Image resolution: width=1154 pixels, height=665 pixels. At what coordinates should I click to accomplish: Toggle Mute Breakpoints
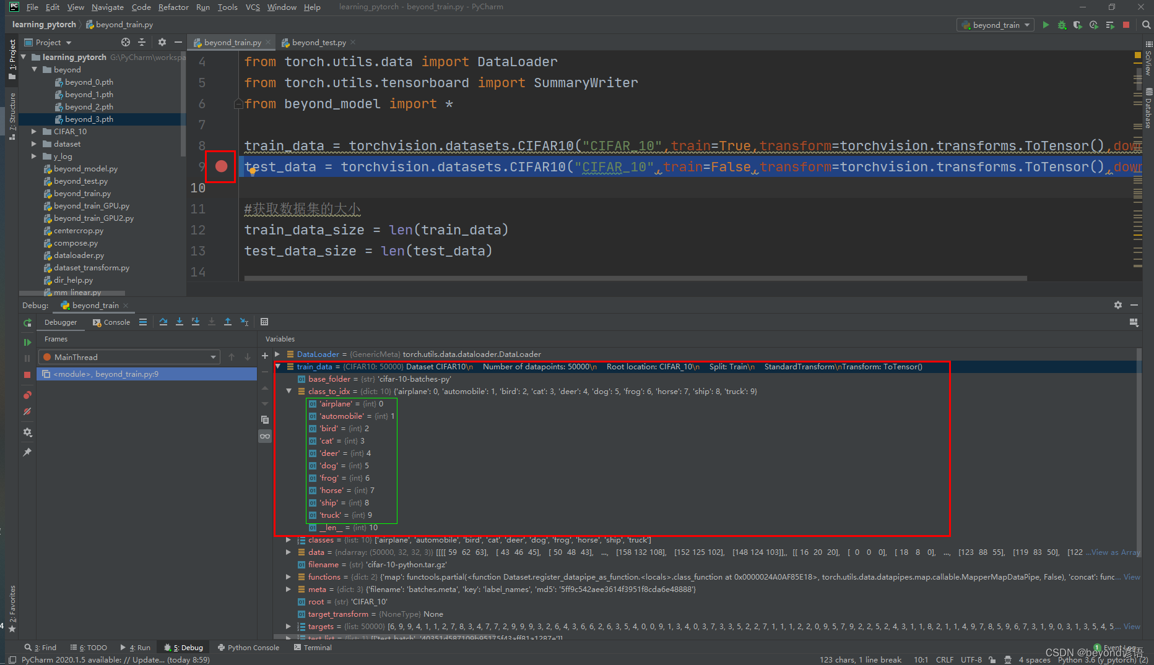coord(27,411)
